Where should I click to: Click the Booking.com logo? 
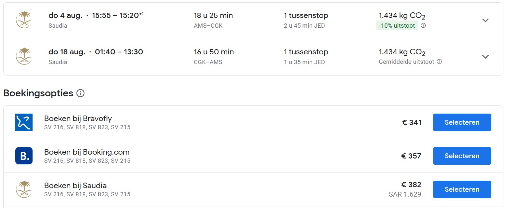[24, 156]
